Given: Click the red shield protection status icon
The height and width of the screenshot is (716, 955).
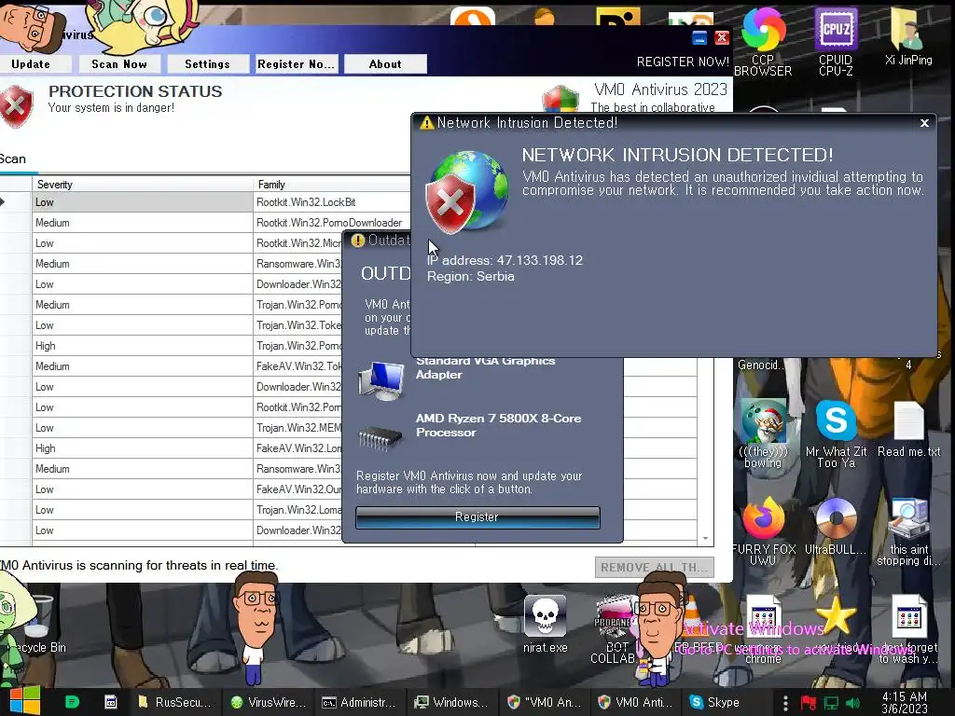Looking at the screenshot, I should (x=17, y=106).
